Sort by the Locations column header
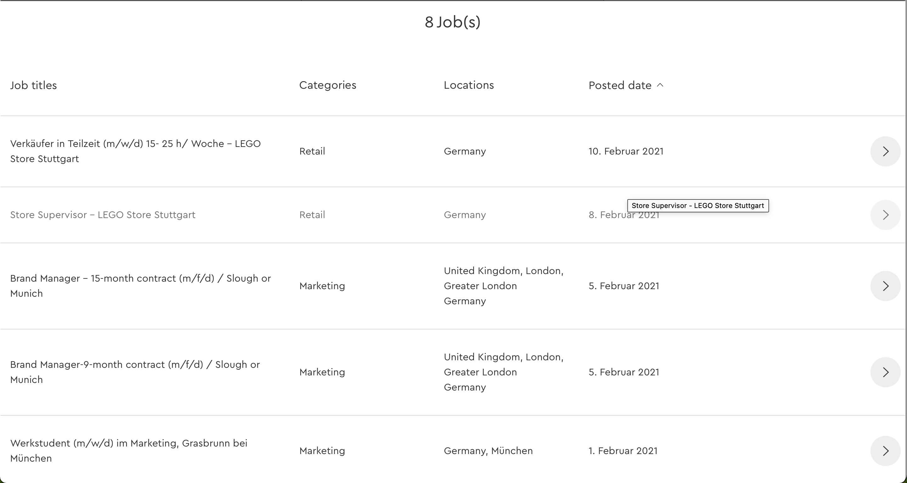Viewport: 907px width, 483px height. 469,85
